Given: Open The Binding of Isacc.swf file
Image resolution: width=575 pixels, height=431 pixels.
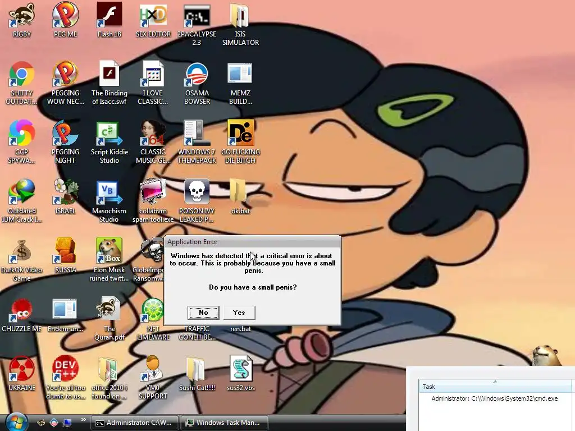Looking at the screenshot, I should point(109,83).
